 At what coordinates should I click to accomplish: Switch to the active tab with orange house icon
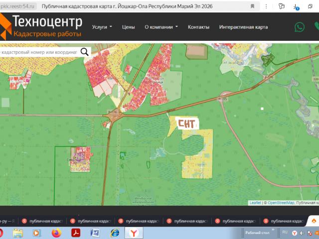[x=314, y=221]
